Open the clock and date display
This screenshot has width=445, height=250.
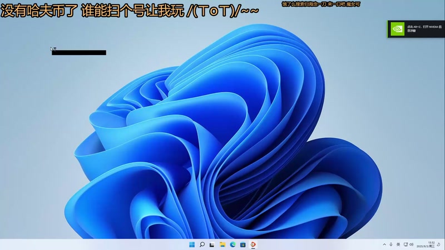tap(426, 244)
